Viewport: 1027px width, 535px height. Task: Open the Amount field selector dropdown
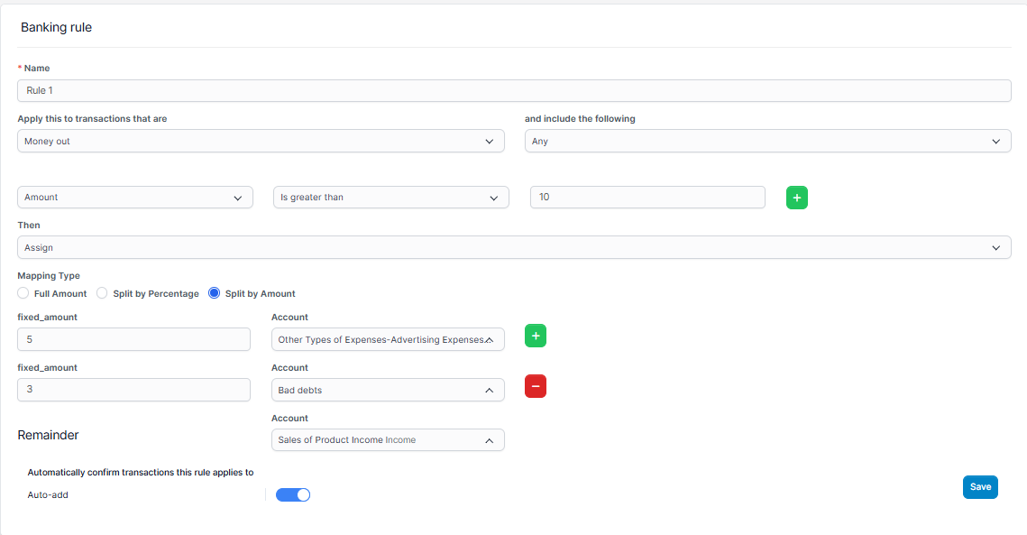(135, 198)
